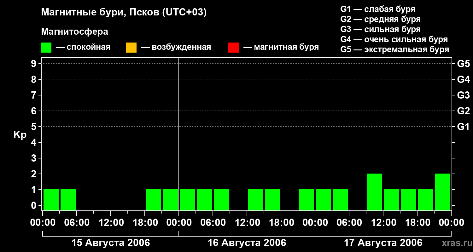Click the 'G5 — экстремальная буря' legend line

(395, 49)
